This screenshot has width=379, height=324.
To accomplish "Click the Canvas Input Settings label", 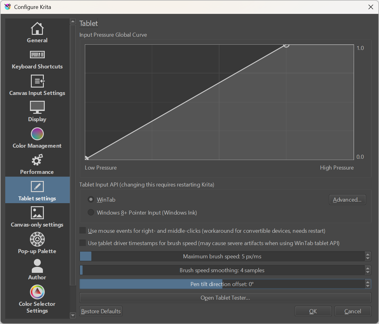I will coord(37,93).
